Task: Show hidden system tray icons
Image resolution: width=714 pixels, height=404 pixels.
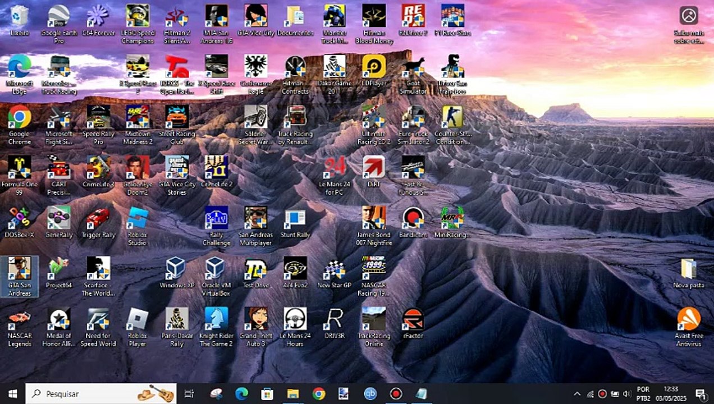Action: pos(576,394)
